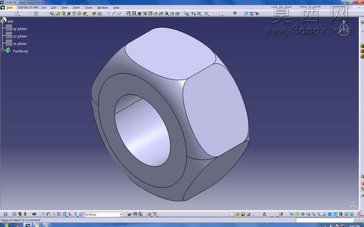Save the part with the diskette icon
This screenshot has height=227, width=364.
(243, 214)
